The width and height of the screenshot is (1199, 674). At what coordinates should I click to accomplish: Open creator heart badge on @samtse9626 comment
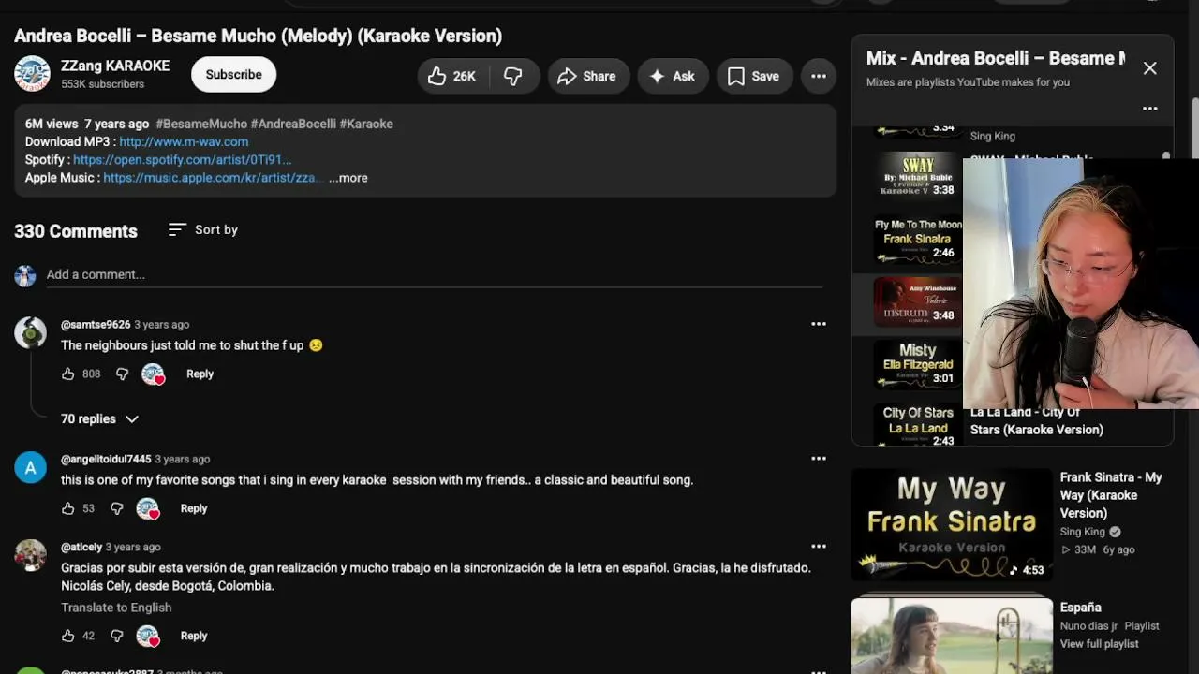153,374
